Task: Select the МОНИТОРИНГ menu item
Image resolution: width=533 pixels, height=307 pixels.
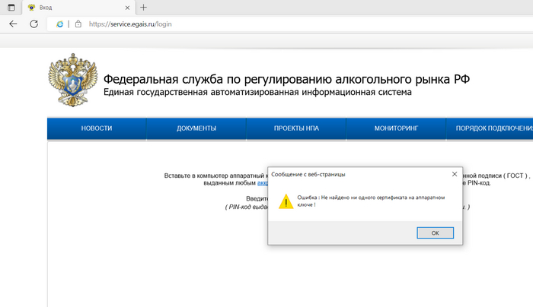Action: [396, 128]
